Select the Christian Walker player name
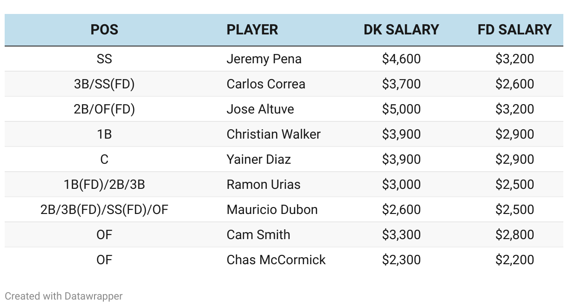 274,134
